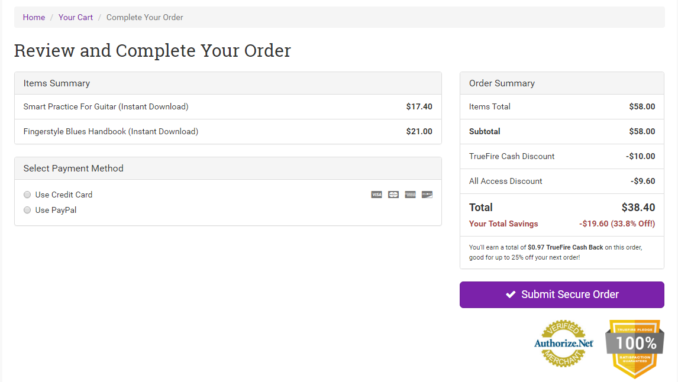Click the Use PayPal label text
Image resolution: width=678 pixels, height=382 pixels.
click(56, 210)
